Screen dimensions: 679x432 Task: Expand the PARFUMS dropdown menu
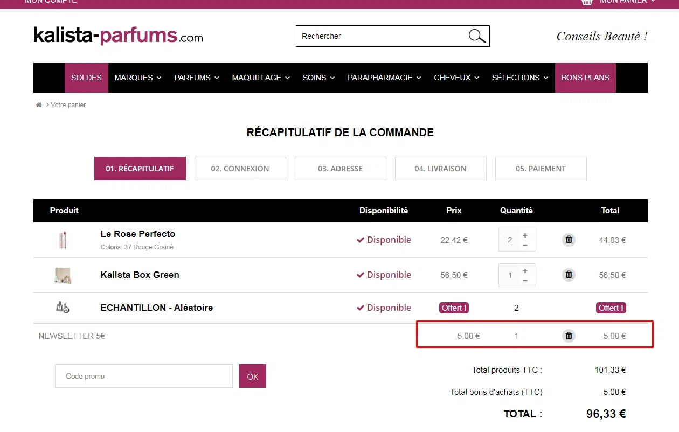(x=197, y=78)
